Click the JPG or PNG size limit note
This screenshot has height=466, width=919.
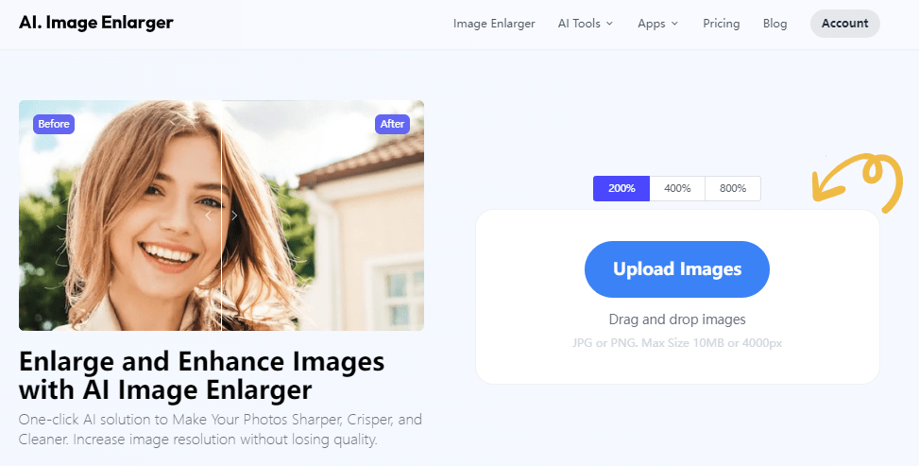tap(677, 342)
